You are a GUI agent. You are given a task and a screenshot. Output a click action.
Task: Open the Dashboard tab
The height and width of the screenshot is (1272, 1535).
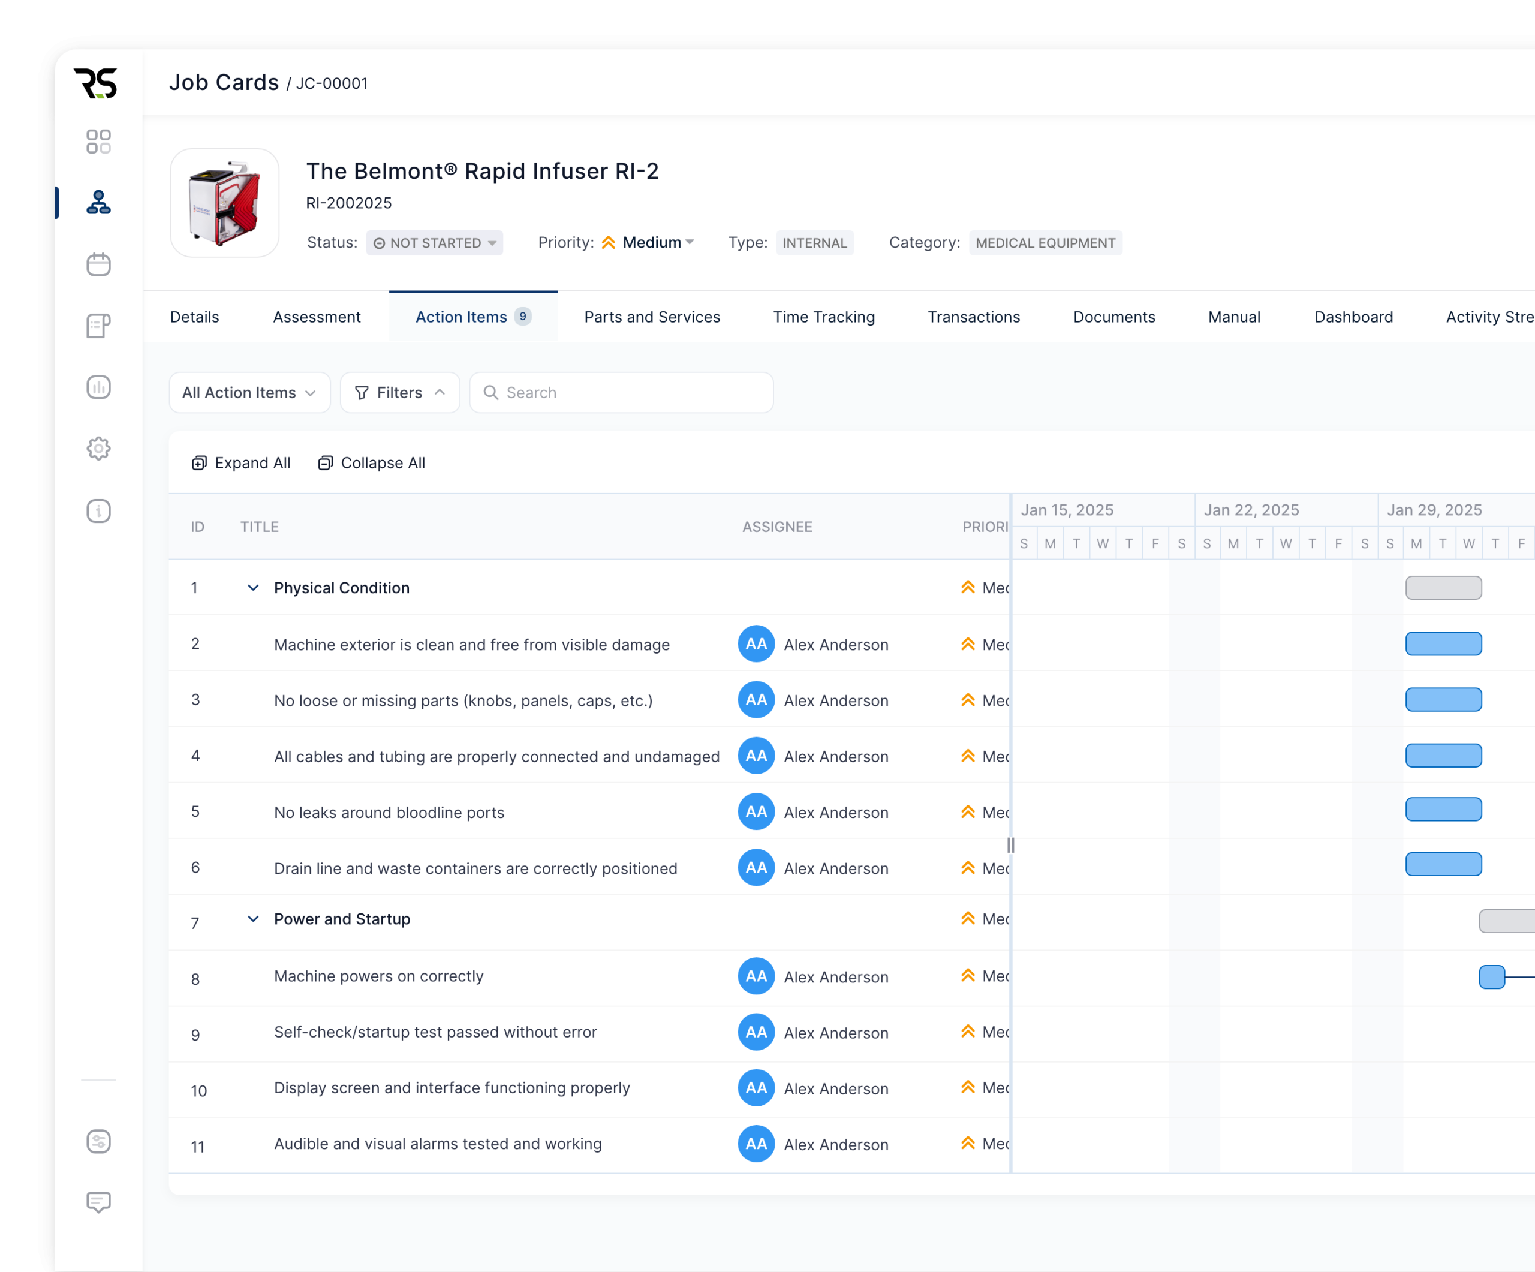point(1353,317)
